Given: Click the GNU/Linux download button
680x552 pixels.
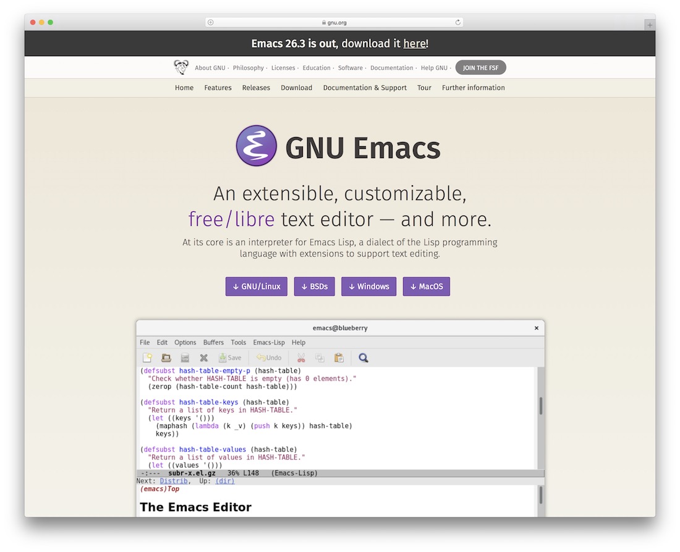Looking at the screenshot, I should [257, 286].
